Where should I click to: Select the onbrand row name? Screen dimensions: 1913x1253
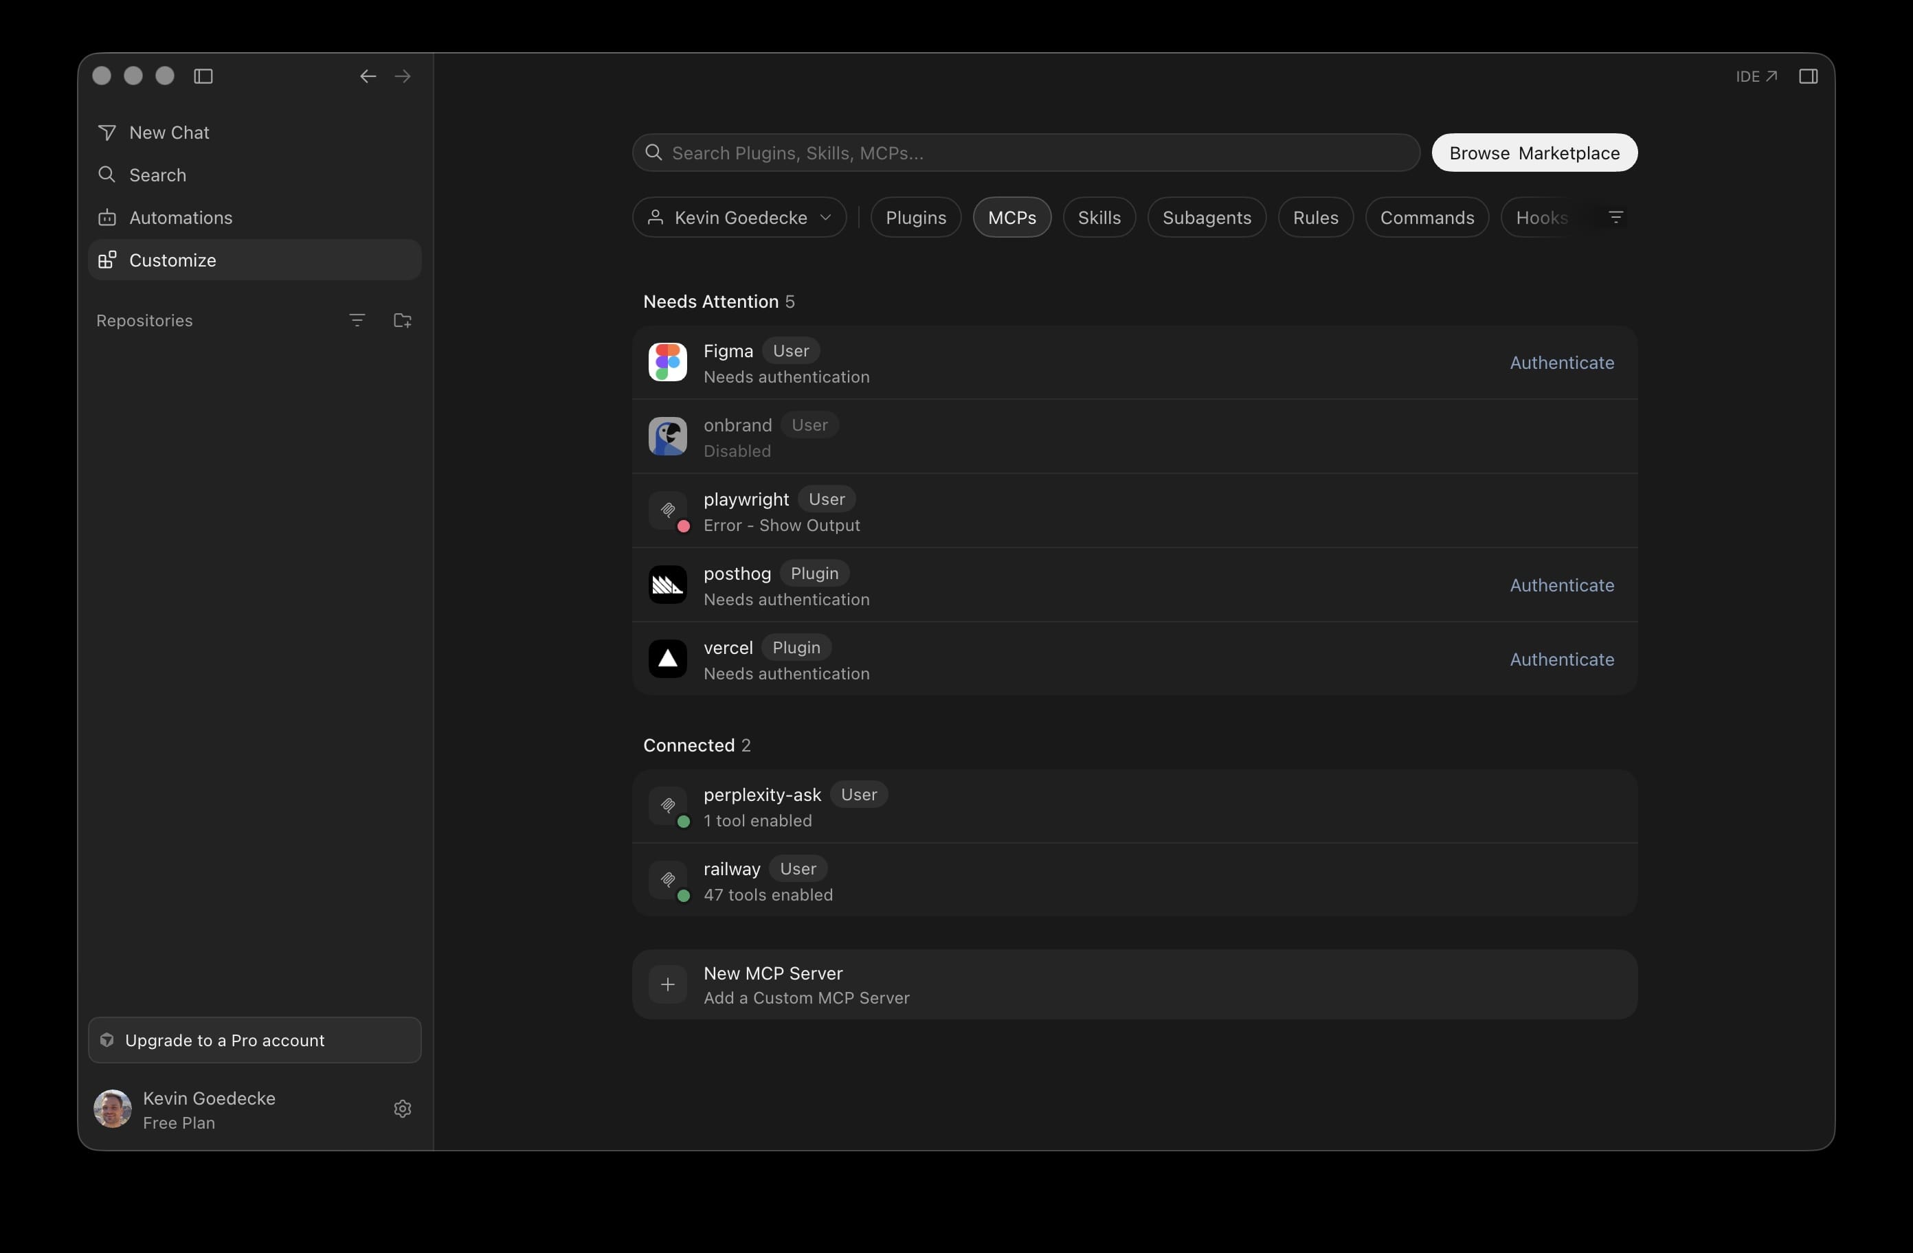(x=737, y=425)
